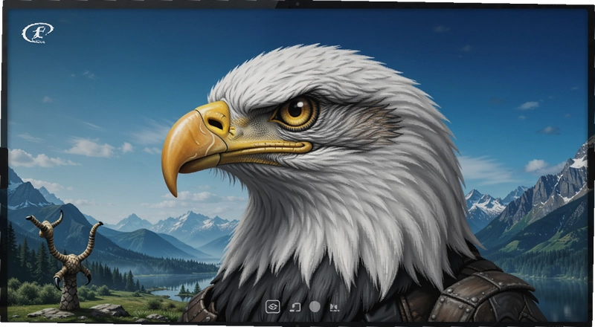Click the round gray circle button
This screenshot has width=595, height=327.
point(315,306)
